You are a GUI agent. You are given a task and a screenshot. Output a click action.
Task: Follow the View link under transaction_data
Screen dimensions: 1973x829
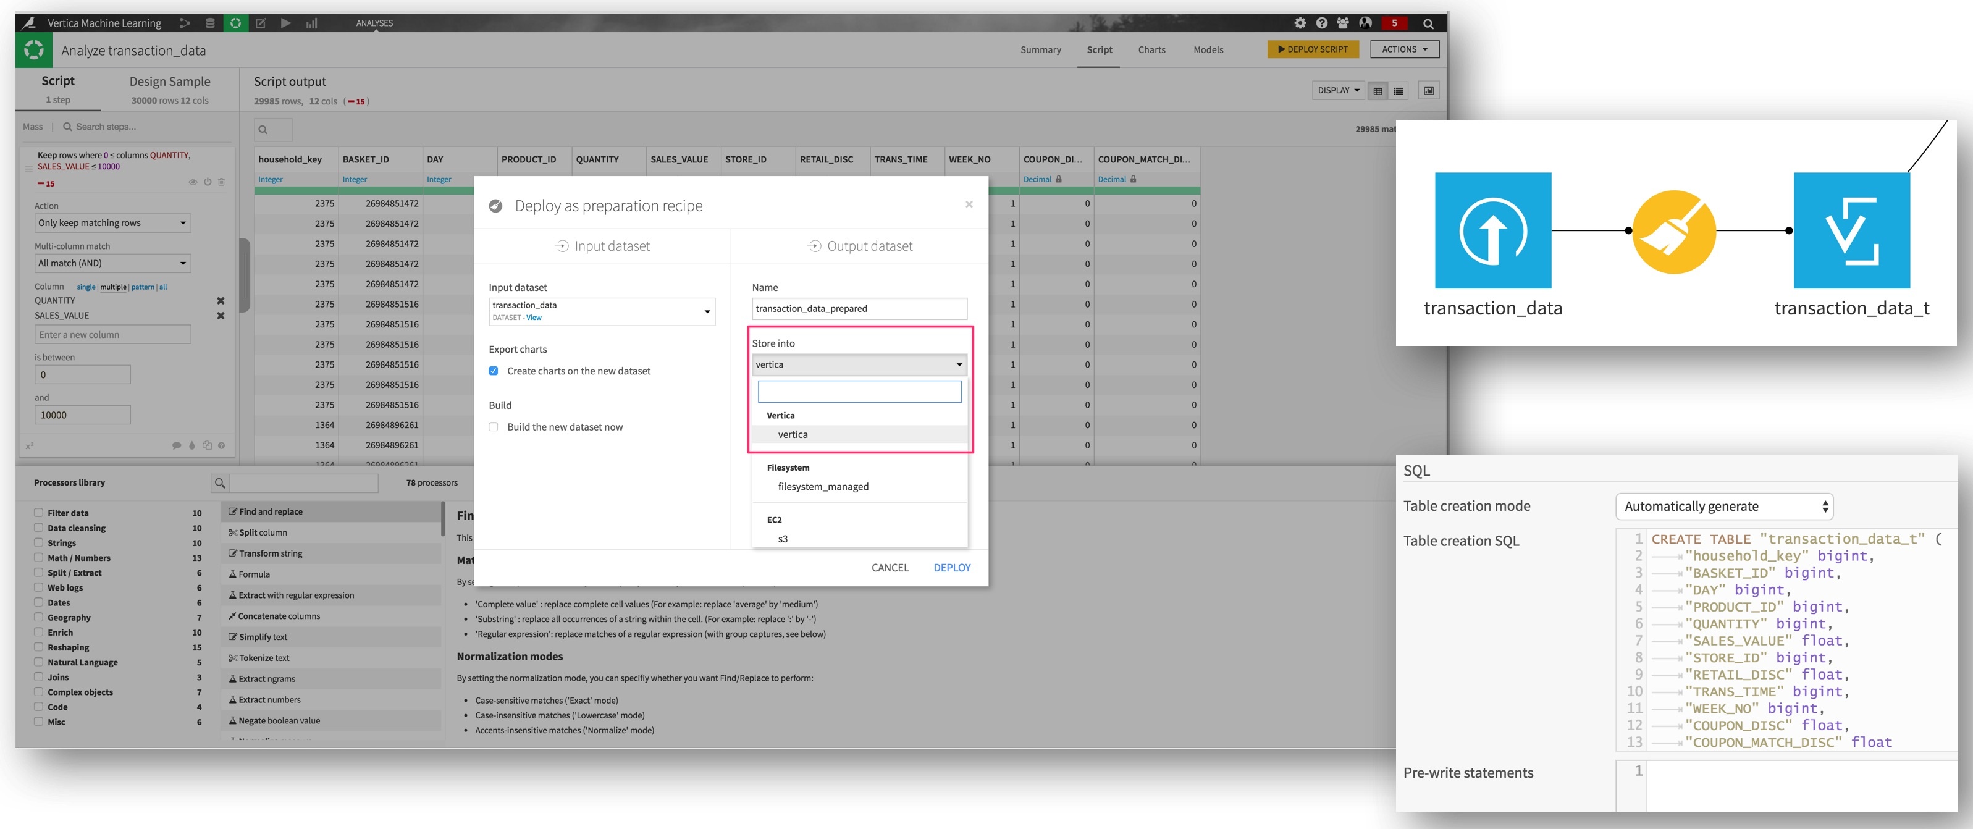tap(534, 317)
